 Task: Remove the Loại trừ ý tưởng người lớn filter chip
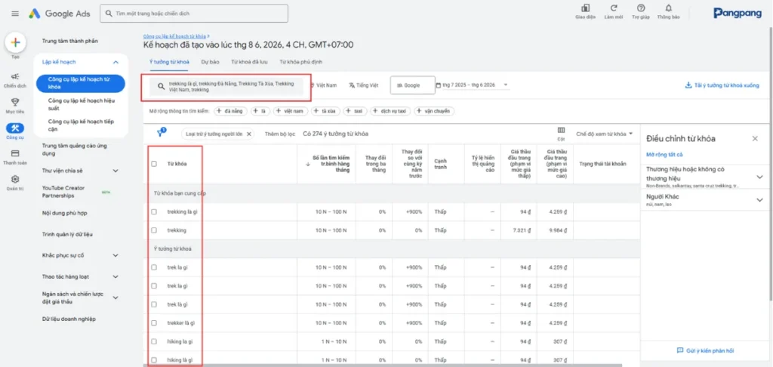tap(249, 134)
